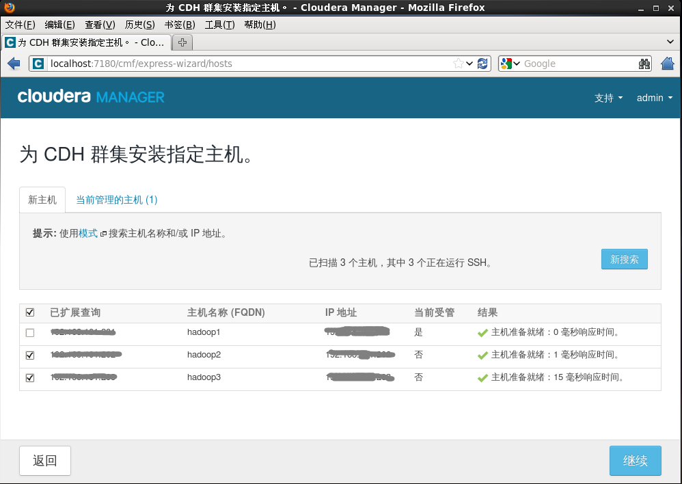Screen dimensions: 682x484
Task: Click the 新搜索 button
Action: [x=624, y=259]
